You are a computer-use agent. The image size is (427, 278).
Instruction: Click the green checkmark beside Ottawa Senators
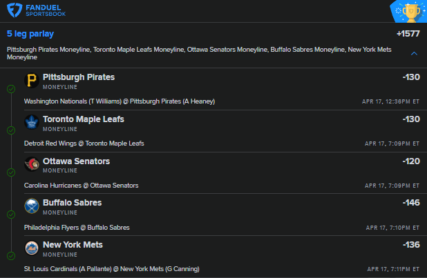(10, 172)
